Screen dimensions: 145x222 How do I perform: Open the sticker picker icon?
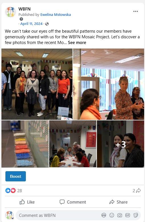click(136, 215)
